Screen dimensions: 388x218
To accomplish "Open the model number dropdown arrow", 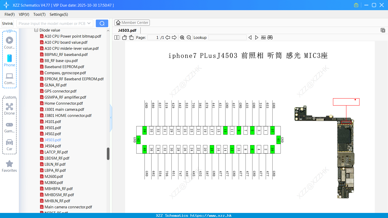I will pyautogui.click(x=89, y=23).
